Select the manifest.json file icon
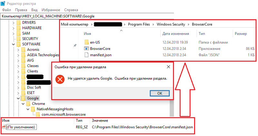This screenshot has height=136, width=258. (x=86, y=55)
